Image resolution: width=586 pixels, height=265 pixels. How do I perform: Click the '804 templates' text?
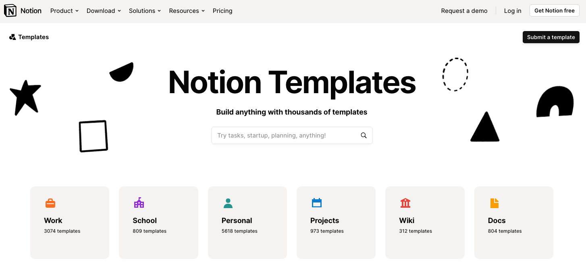505,231
